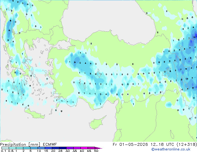Click the '0.1' legend scale label
197x152 pixels.
coord(3,151)
